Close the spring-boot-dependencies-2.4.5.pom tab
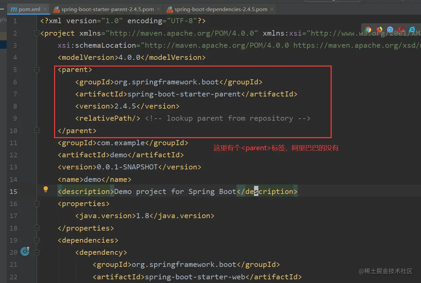 coord(271,9)
